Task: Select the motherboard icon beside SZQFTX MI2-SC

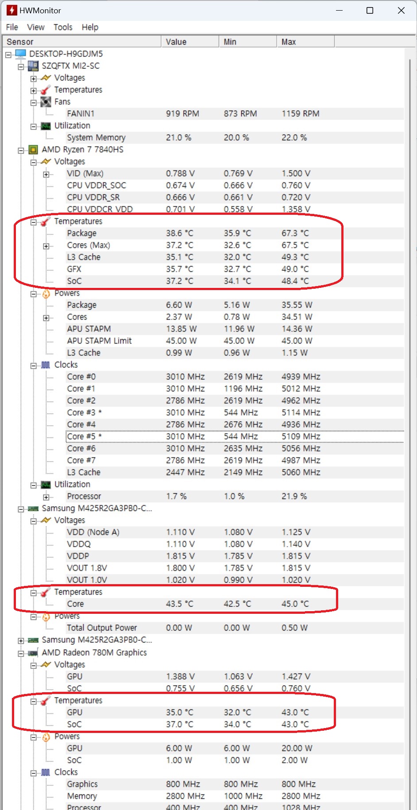Action: (33, 66)
